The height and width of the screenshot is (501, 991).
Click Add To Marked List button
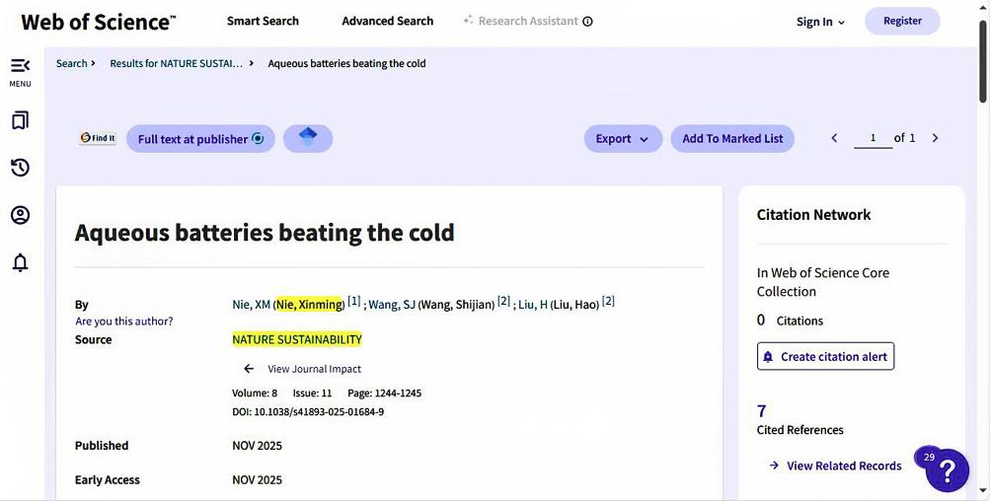pyautogui.click(x=732, y=139)
